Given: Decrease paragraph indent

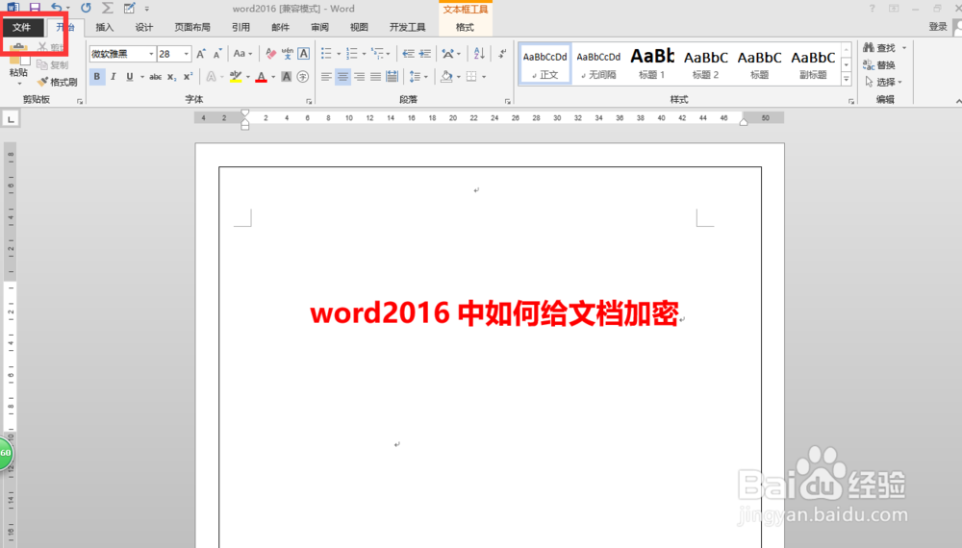Looking at the screenshot, I should [408, 54].
